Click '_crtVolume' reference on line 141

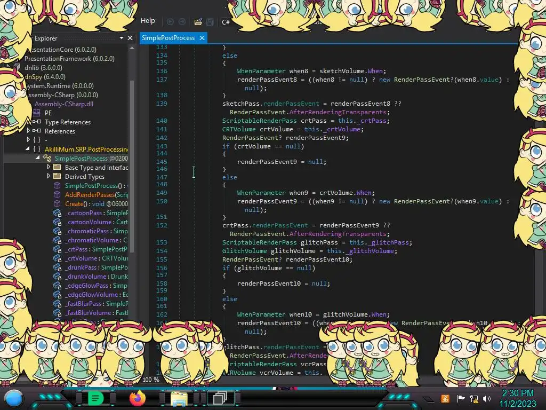pos(342,129)
